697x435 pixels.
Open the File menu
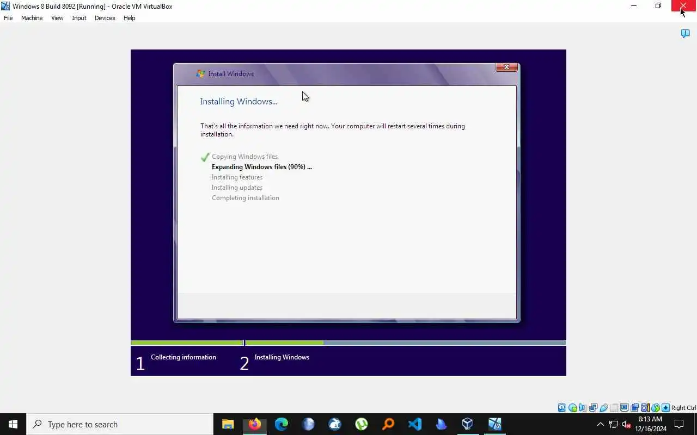coord(8,18)
